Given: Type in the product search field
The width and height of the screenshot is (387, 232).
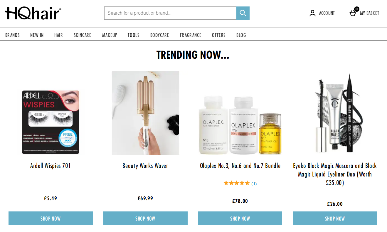Looking at the screenshot, I should coord(170,13).
